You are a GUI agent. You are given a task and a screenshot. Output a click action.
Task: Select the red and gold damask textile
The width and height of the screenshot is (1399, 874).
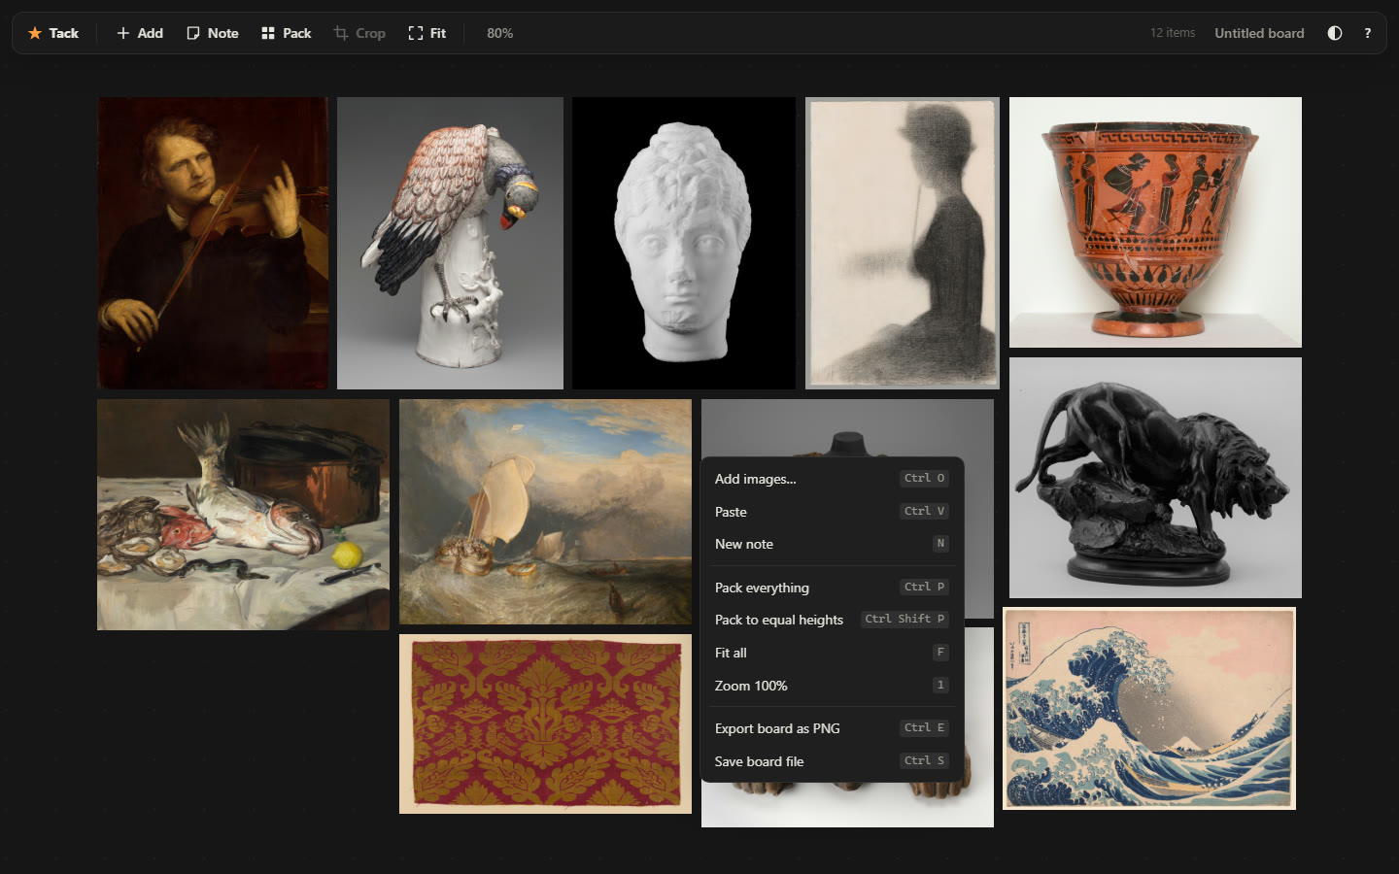coord(545,724)
